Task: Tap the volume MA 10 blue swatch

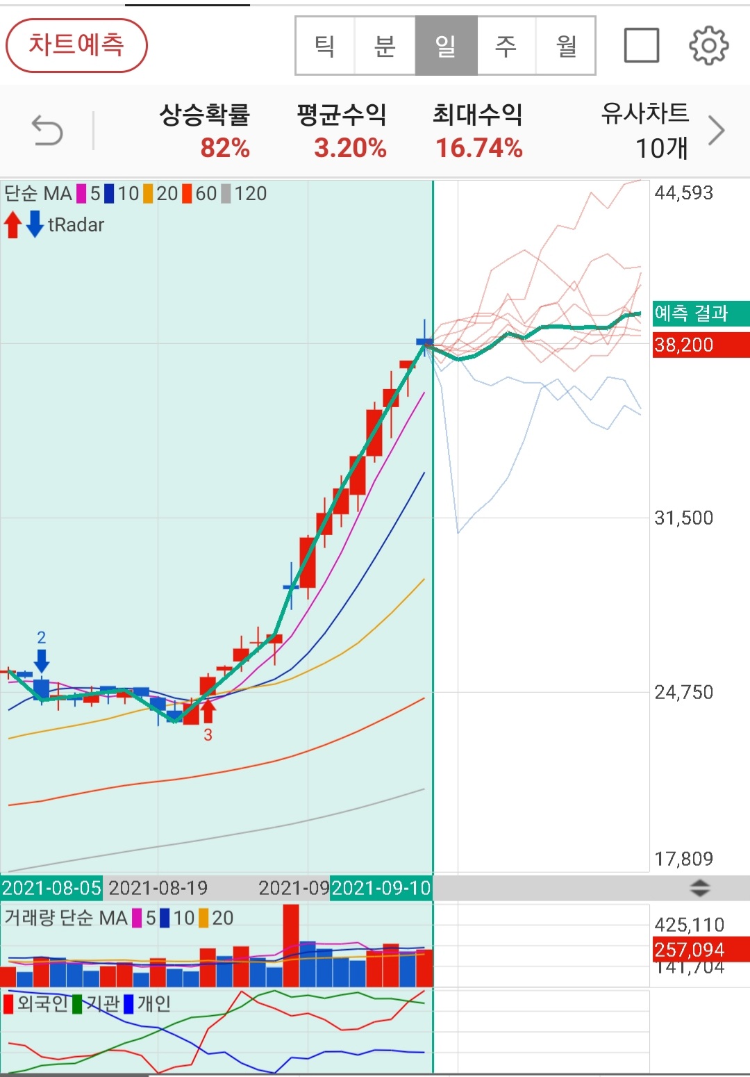Action: point(165,918)
